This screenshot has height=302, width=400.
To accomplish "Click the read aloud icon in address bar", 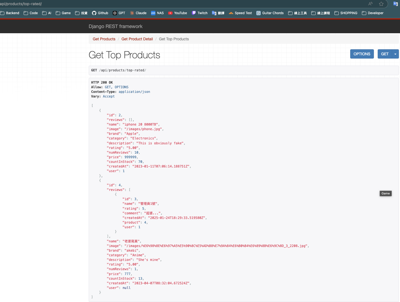I will 370,4.
